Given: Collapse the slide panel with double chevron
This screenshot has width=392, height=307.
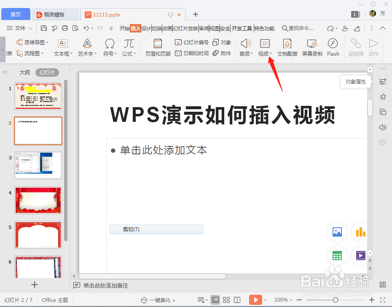Looking at the screenshot, I should click(5, 72).
